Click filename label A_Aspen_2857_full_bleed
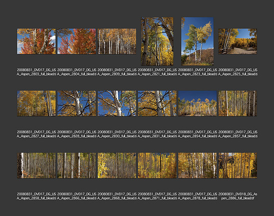 pos(237,136)
